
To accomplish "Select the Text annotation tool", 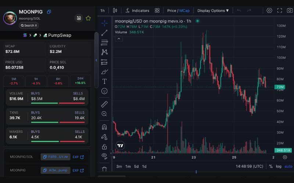I will coord(104,81).
